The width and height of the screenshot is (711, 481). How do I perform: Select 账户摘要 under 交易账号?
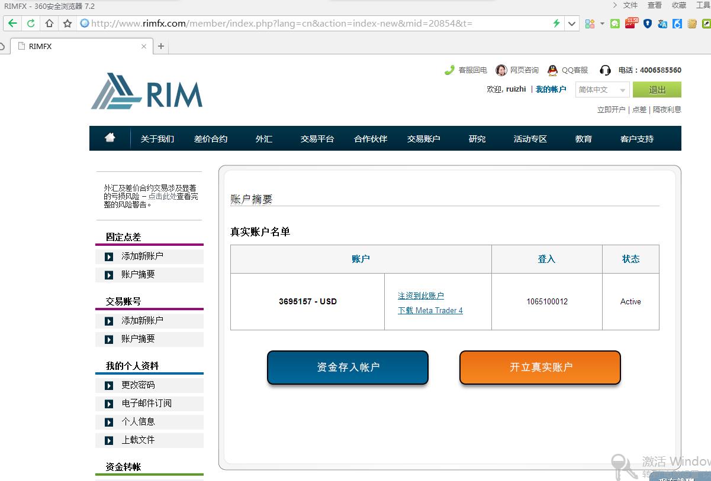point(149,339)
